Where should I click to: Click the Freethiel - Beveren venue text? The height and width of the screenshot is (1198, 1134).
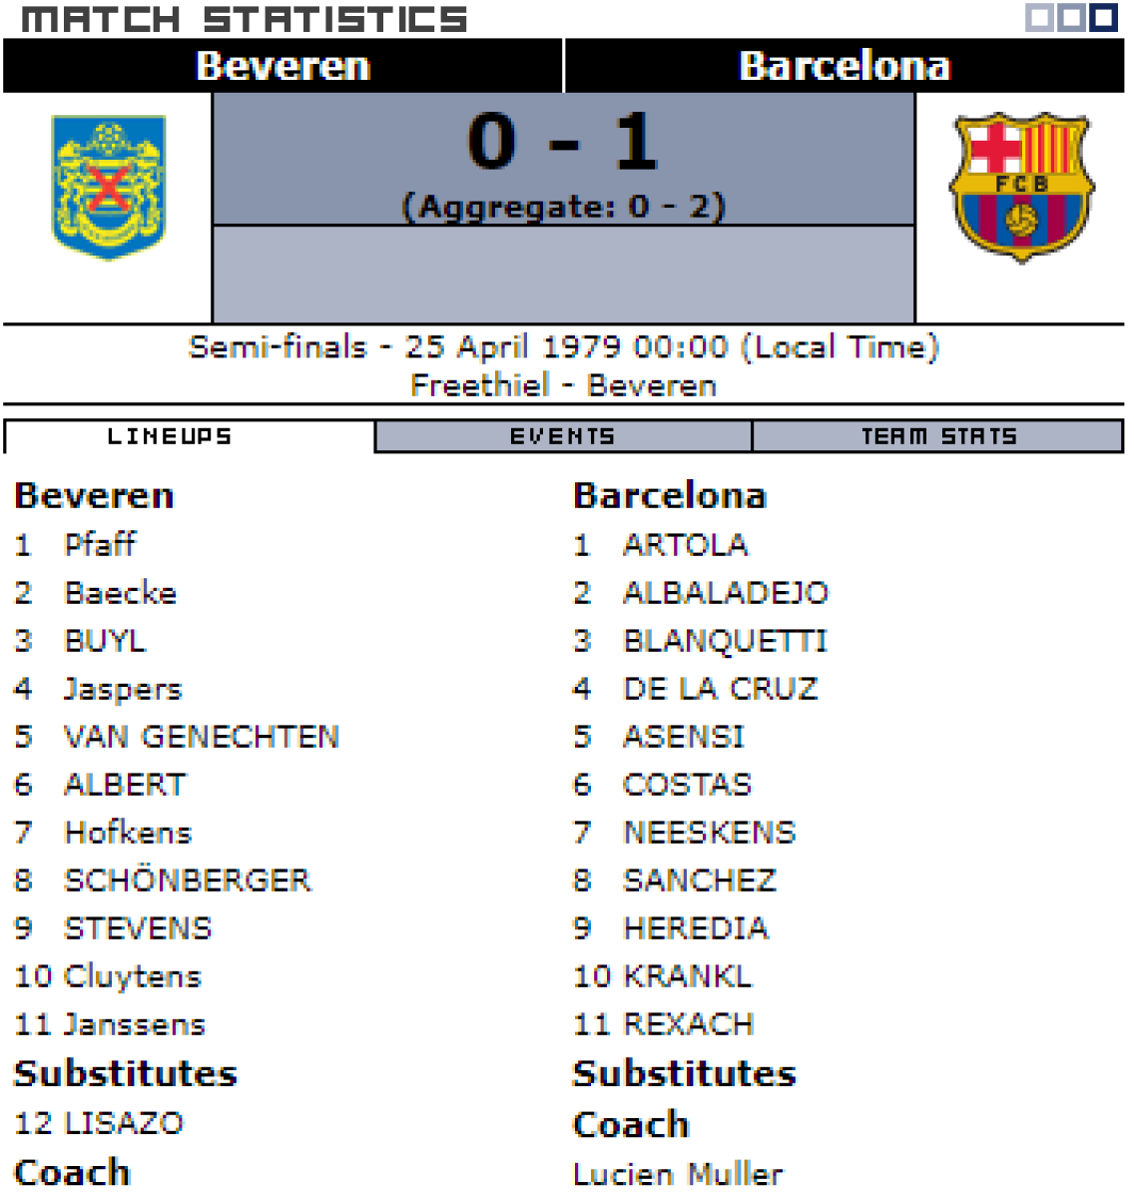[x=563, y=385]
